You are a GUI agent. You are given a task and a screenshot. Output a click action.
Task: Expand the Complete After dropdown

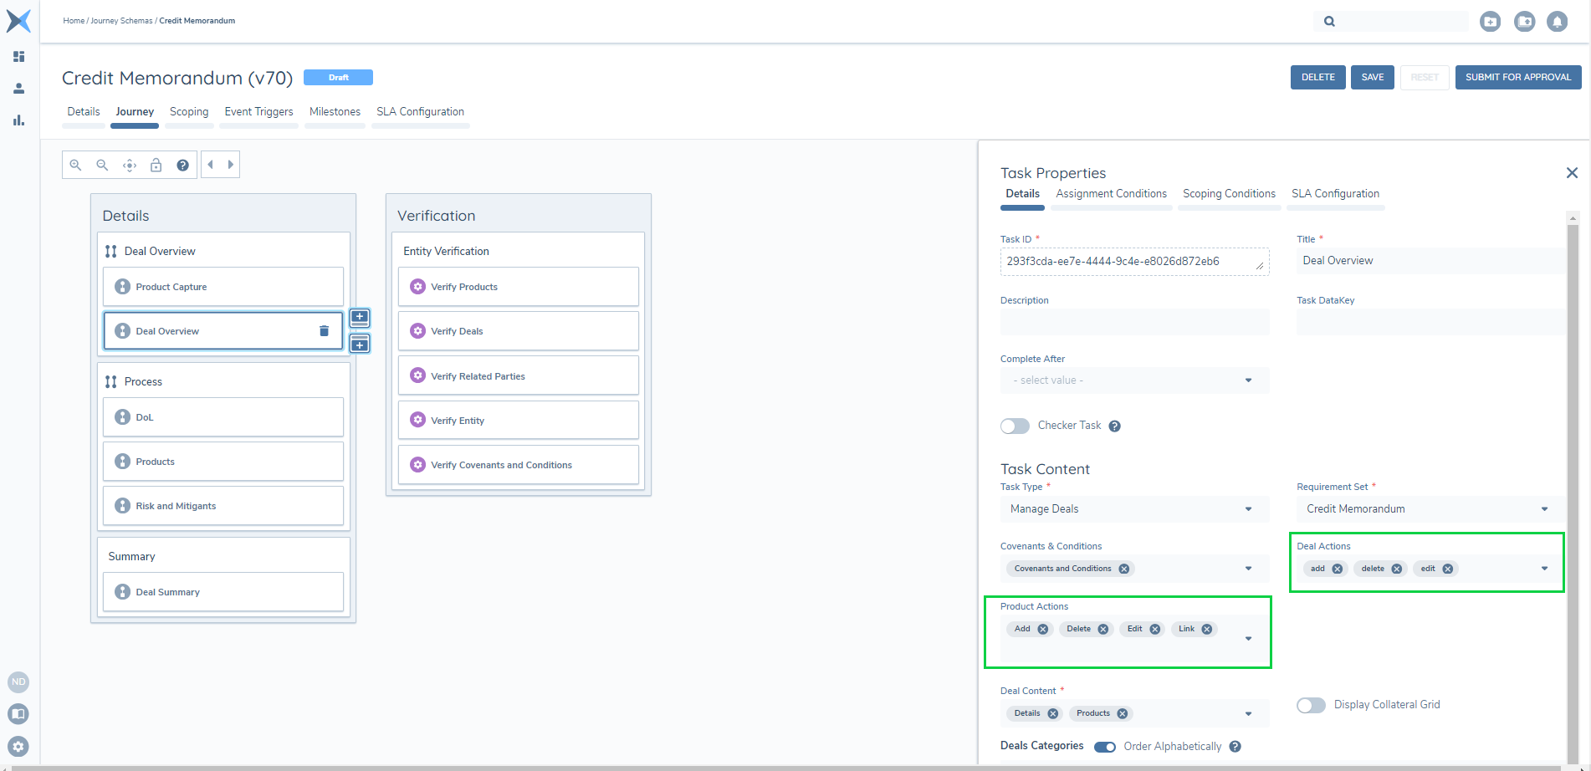pyautogui.click(x=1134, y=380)
